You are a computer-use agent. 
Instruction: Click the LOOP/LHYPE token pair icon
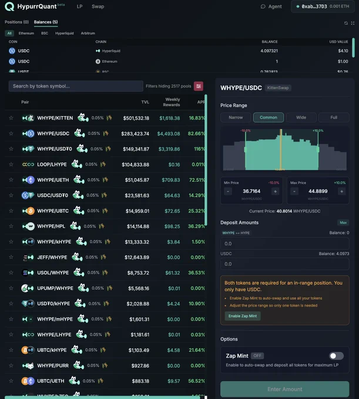point(28,164)
